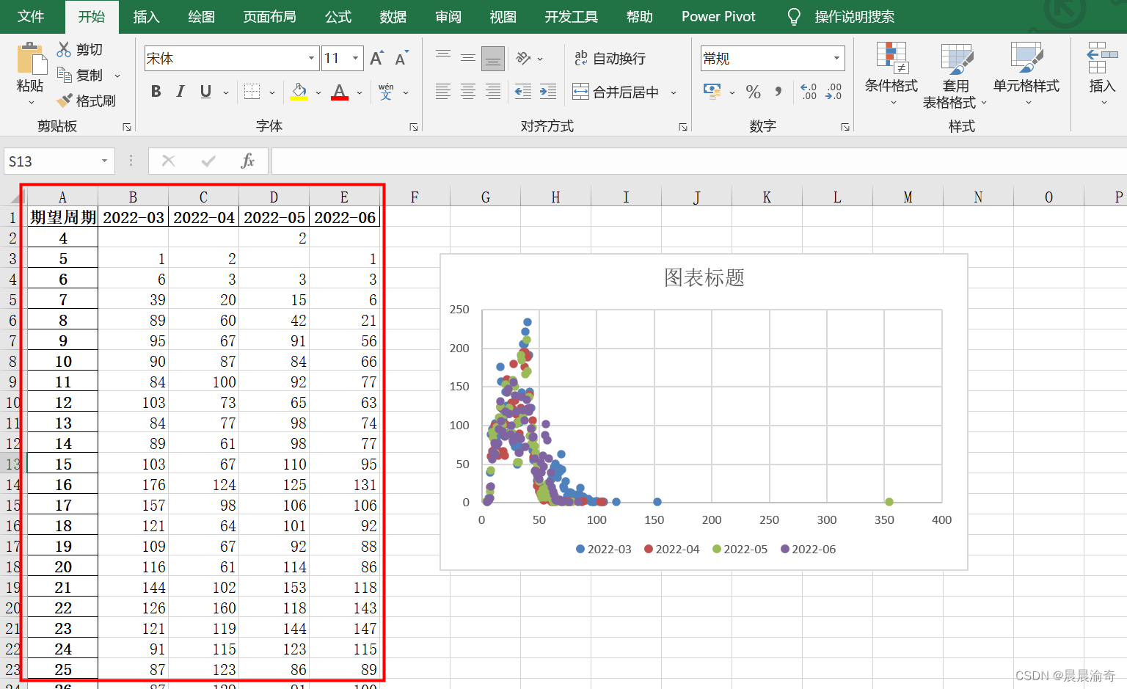Click the formula bar input

[699, 161]
